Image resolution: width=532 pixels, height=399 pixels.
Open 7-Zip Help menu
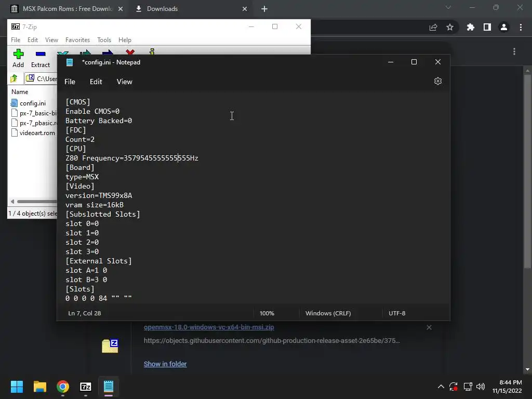(125, 40)
